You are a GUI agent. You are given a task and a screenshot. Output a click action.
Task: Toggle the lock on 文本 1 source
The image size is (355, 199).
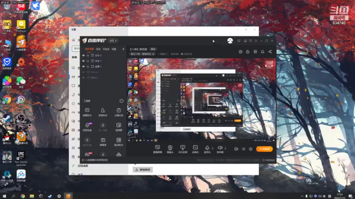click(88, 61)
